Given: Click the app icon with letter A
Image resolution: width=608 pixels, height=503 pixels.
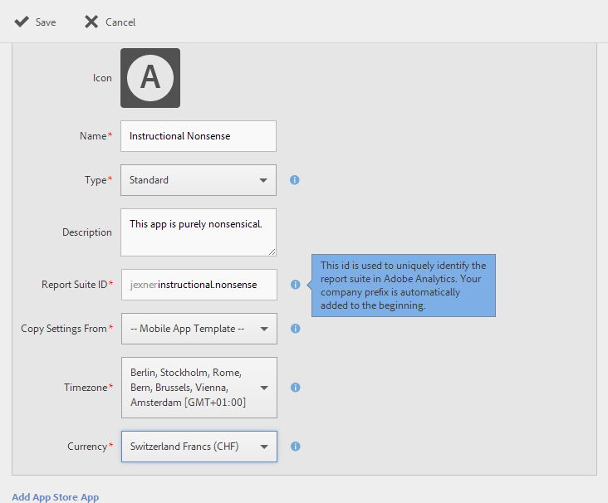Looking at the screenshot, I should click(150, 78).
